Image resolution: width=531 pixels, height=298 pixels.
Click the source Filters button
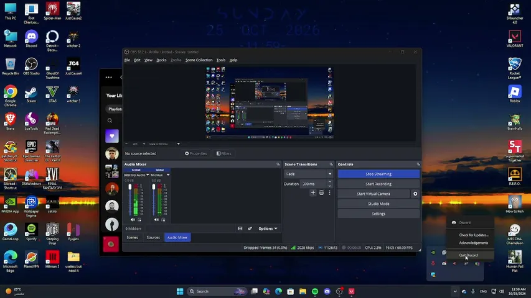click(x=224, y=153)
